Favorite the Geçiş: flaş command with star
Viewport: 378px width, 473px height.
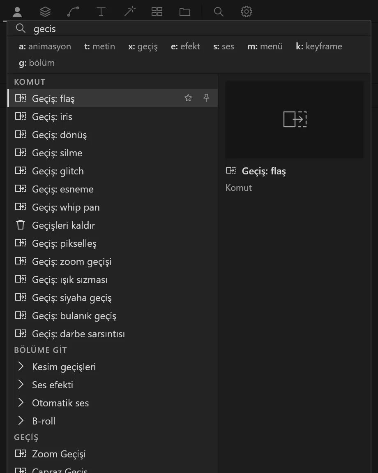188,98
